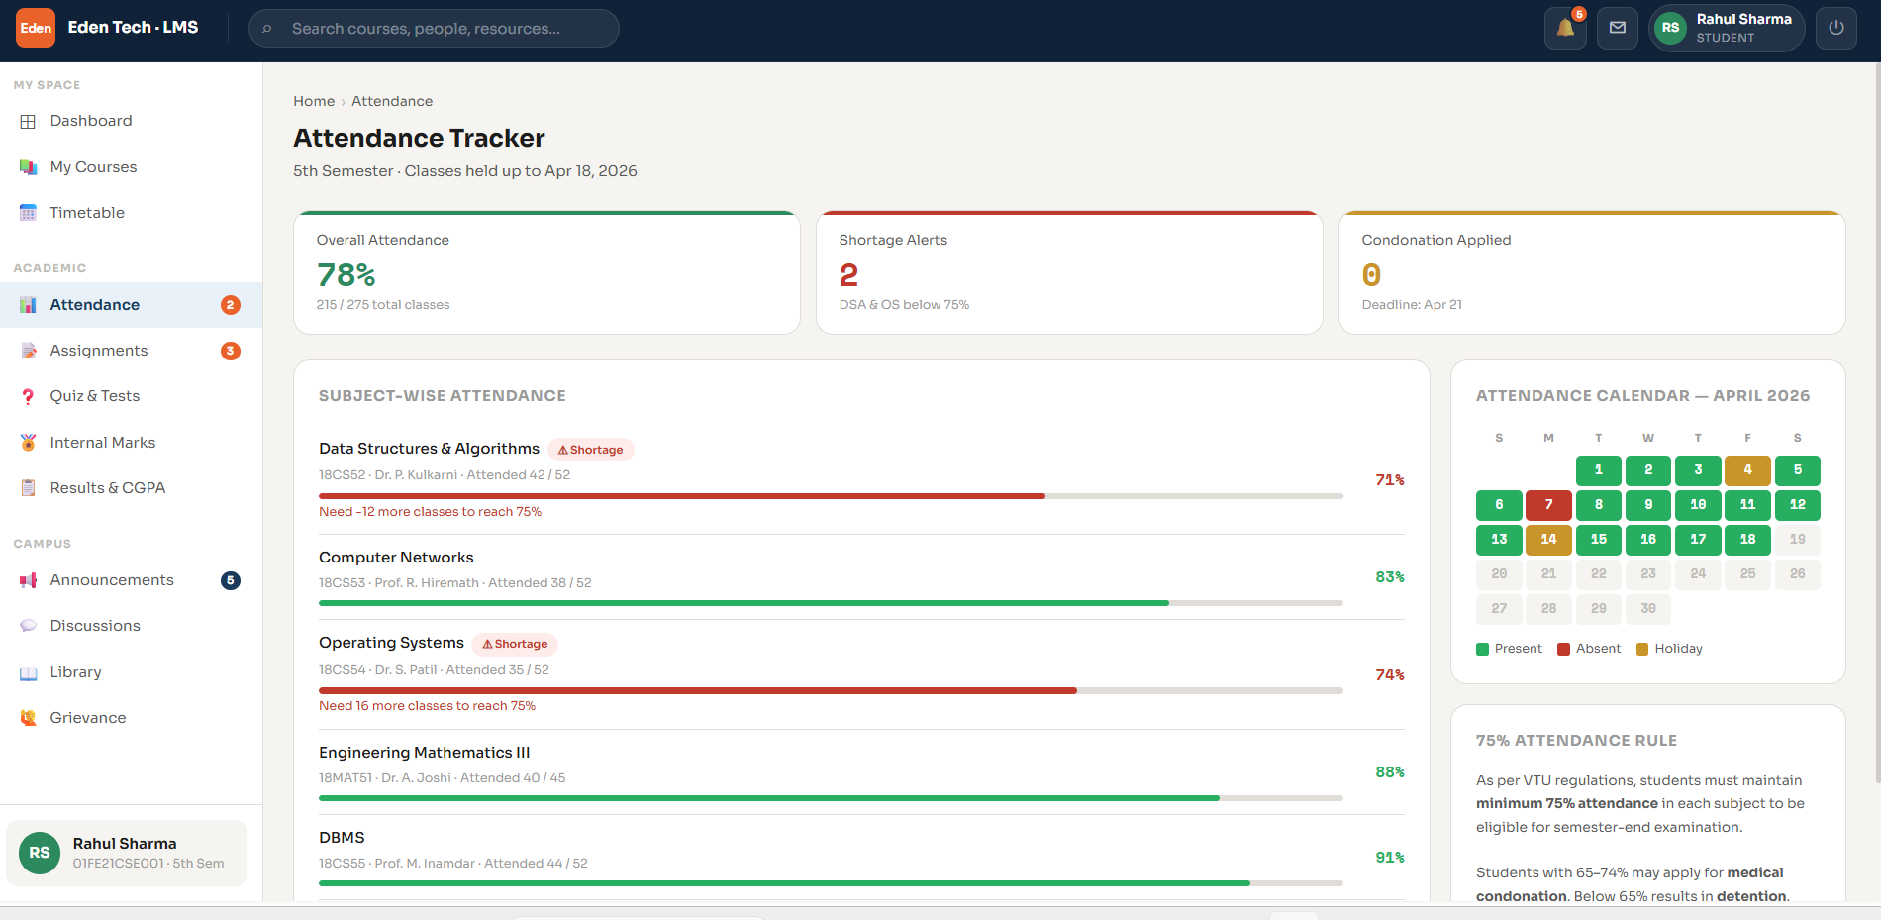Click the Shortage badge beside Data Structures
Image resolution: width=1881 pixels, height=920 pixels.
tap(591, 450)
